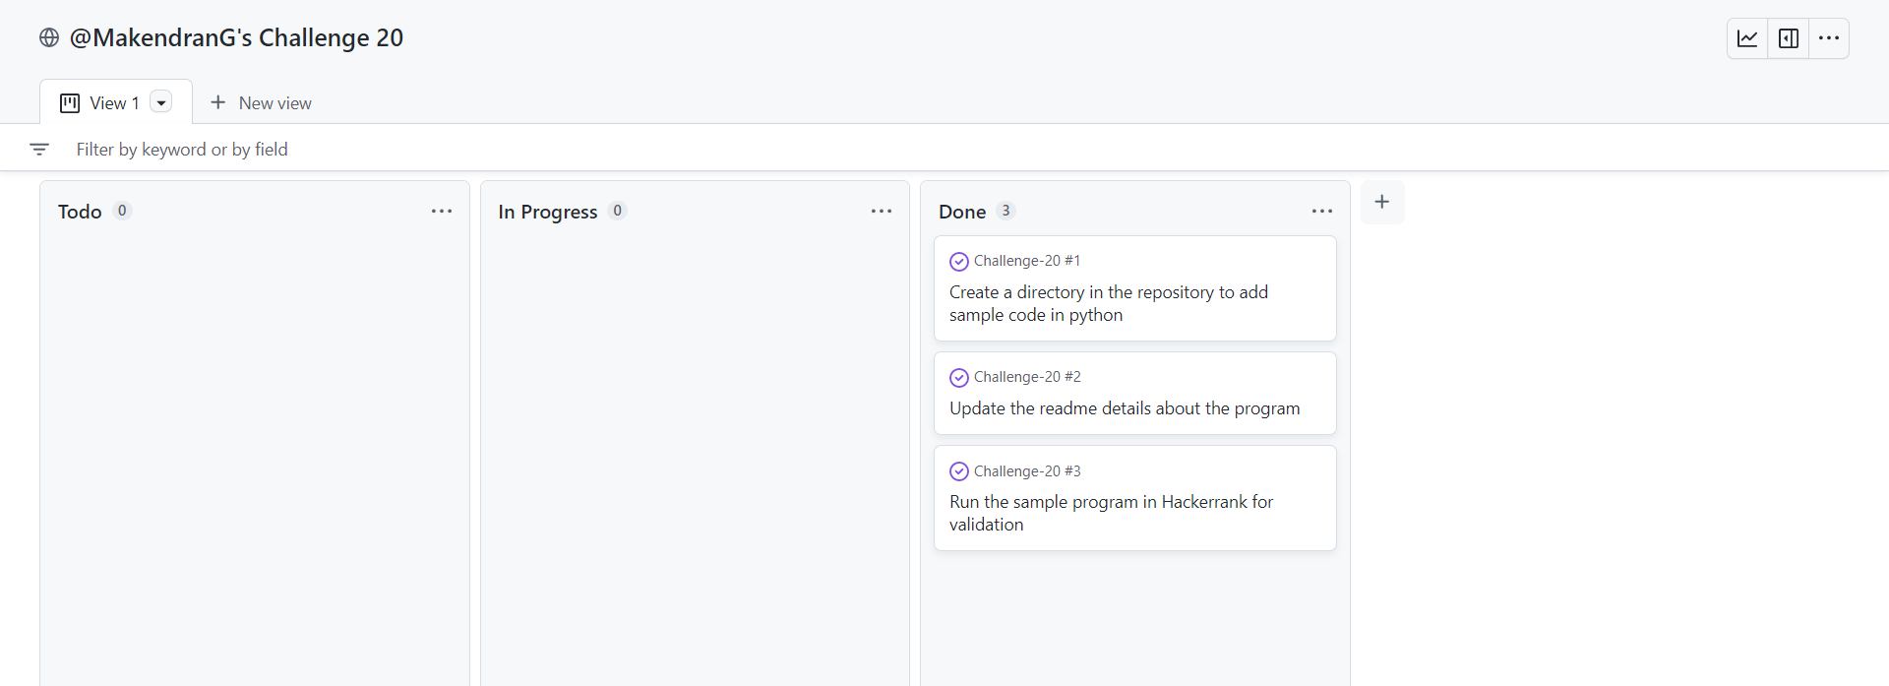Click closed status icon on Challenge-20 #2

959,378
